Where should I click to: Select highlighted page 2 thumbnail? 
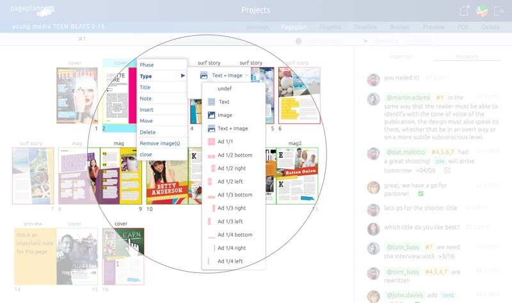pyautogui.click(x=120, y=95)
